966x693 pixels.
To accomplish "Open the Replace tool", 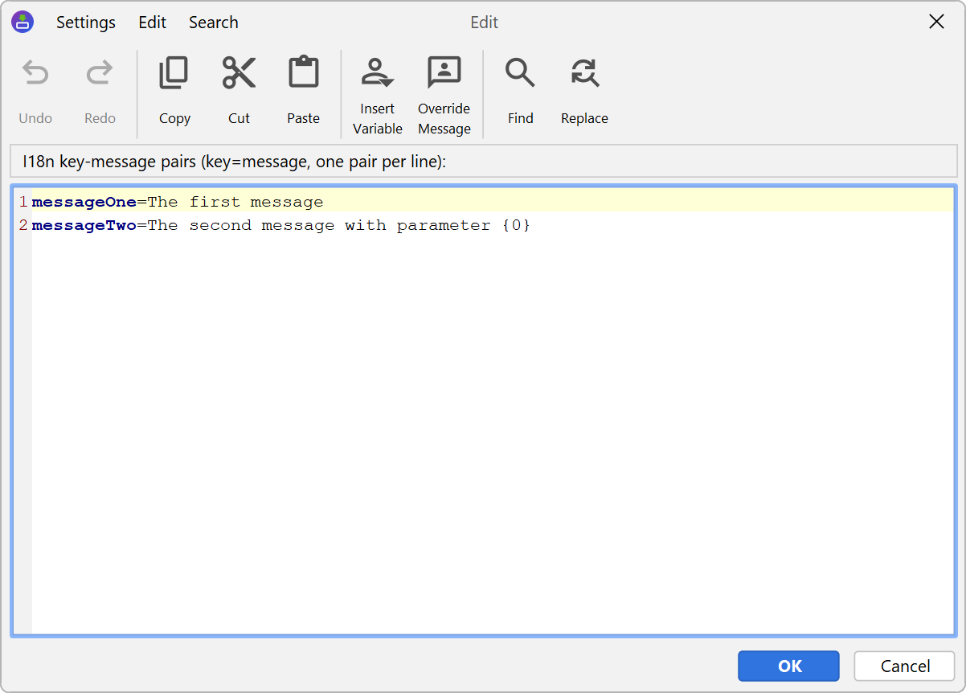I will 584,74.
